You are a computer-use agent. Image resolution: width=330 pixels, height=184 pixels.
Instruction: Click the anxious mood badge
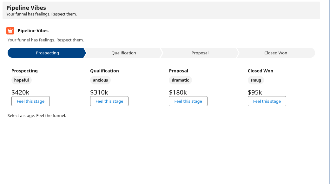pyautogui.click(x=100, y=80)
